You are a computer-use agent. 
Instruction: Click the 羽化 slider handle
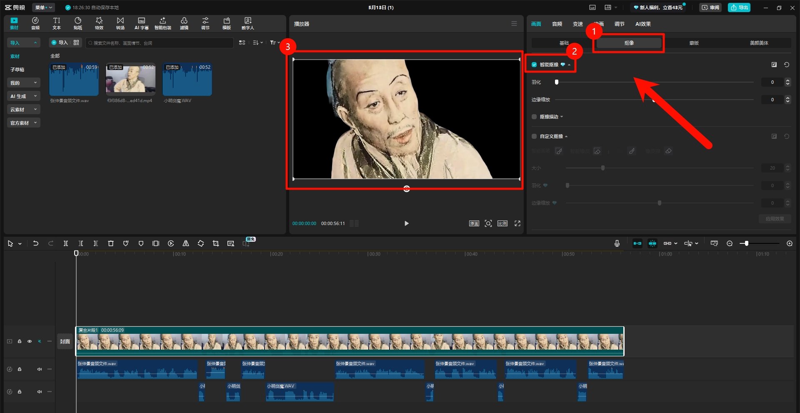click(557, 82)
